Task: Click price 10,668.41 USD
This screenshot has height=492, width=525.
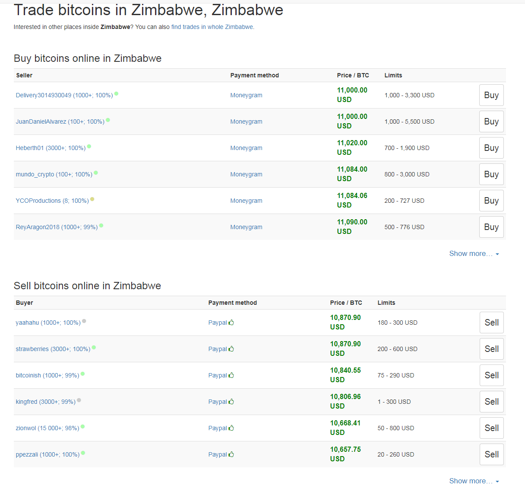Action: 345,428
